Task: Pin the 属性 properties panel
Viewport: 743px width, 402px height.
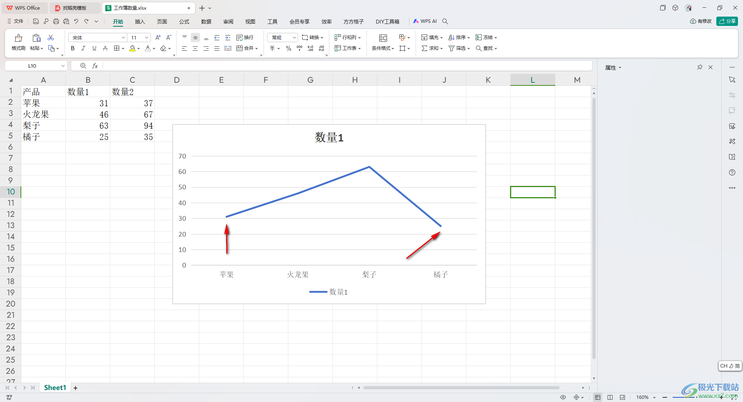Action: 700,67
